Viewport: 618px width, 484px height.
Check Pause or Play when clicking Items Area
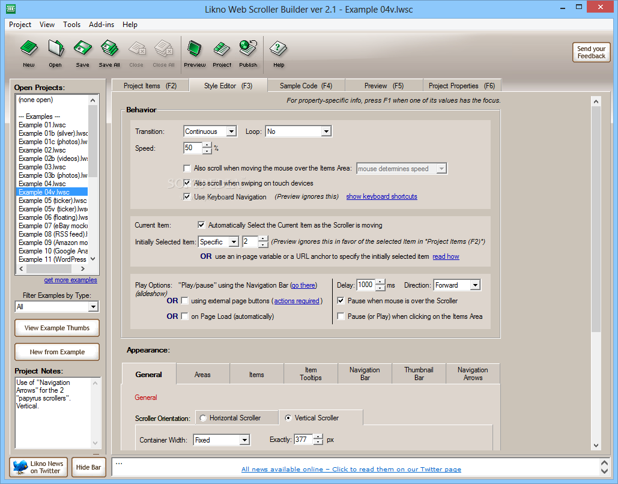pyautogui.click(x=341, y=316)
